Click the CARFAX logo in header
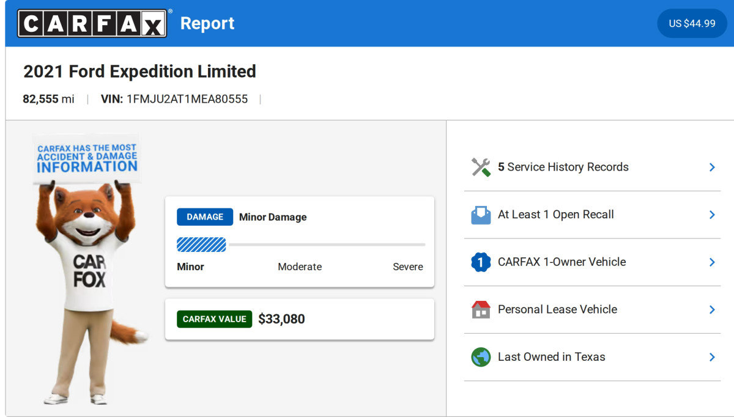Screen dimensions: 734x417 (92, 23)
